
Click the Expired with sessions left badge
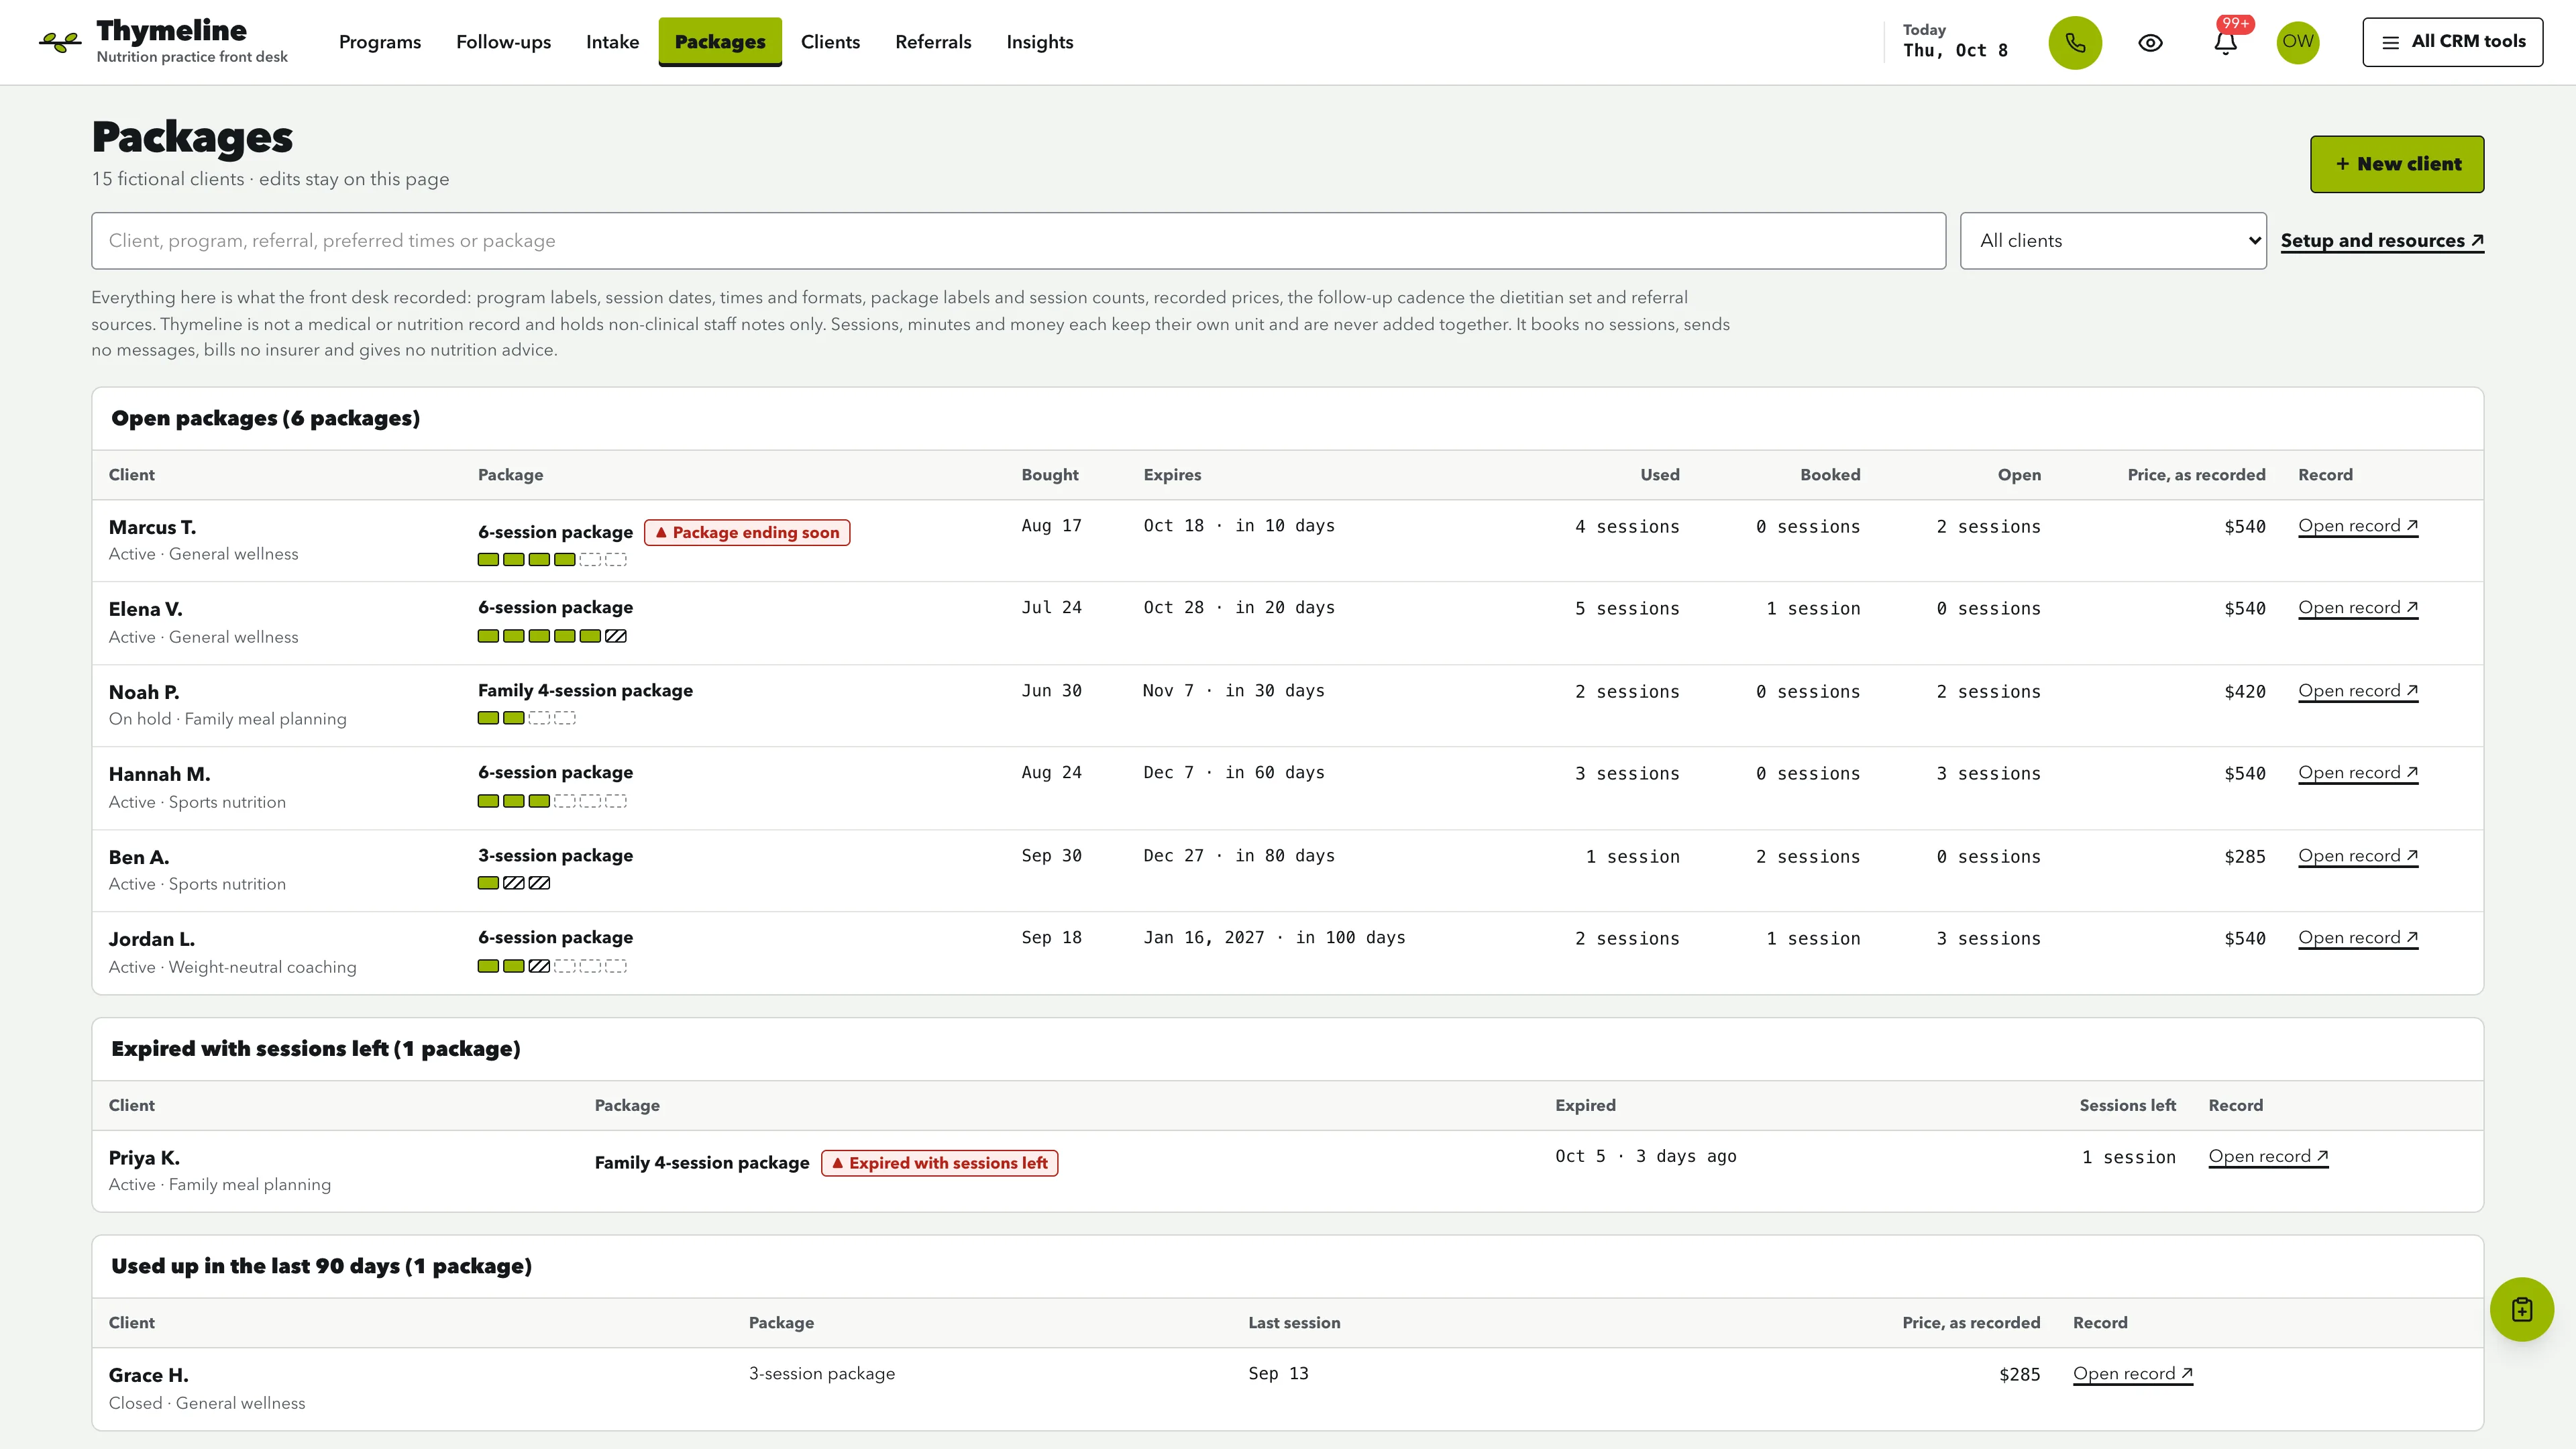click(939, 1163)
